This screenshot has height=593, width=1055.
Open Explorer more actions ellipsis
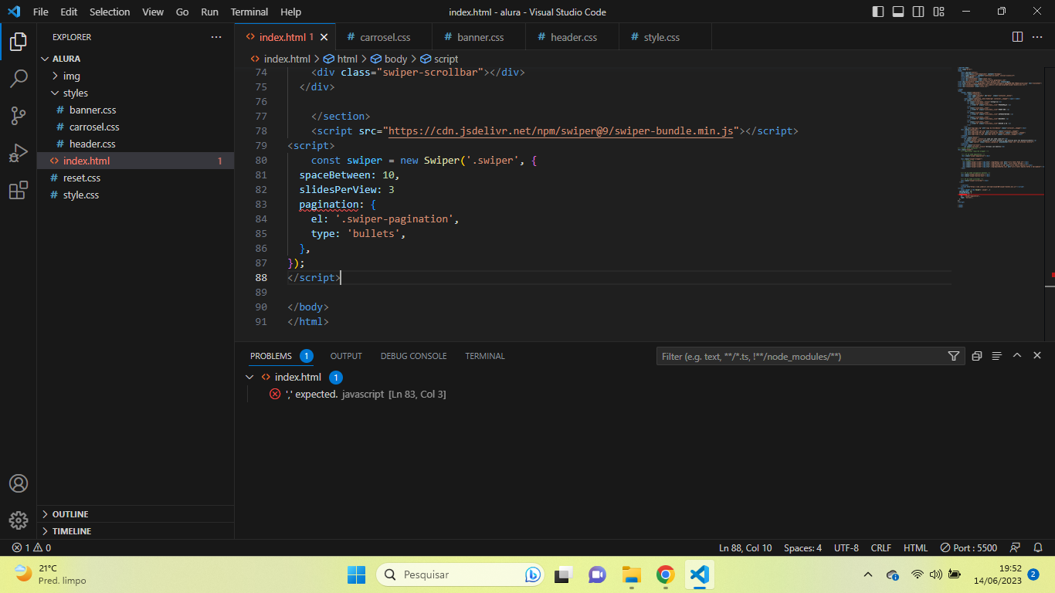216,37
